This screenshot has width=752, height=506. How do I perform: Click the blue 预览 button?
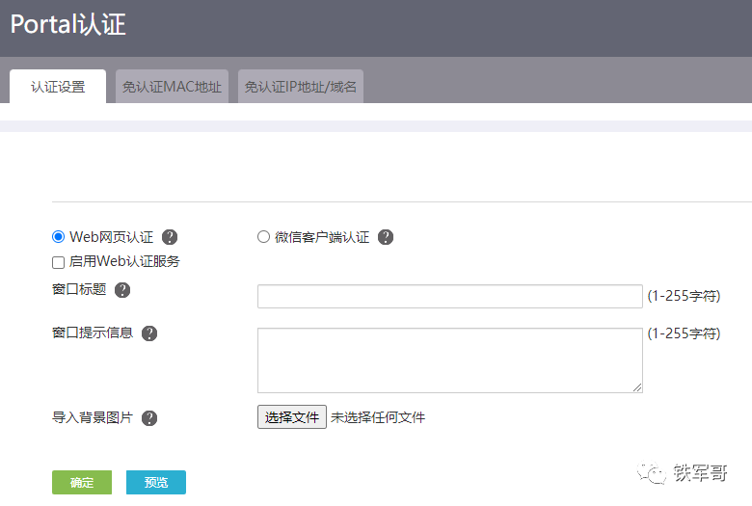(156, 483)
